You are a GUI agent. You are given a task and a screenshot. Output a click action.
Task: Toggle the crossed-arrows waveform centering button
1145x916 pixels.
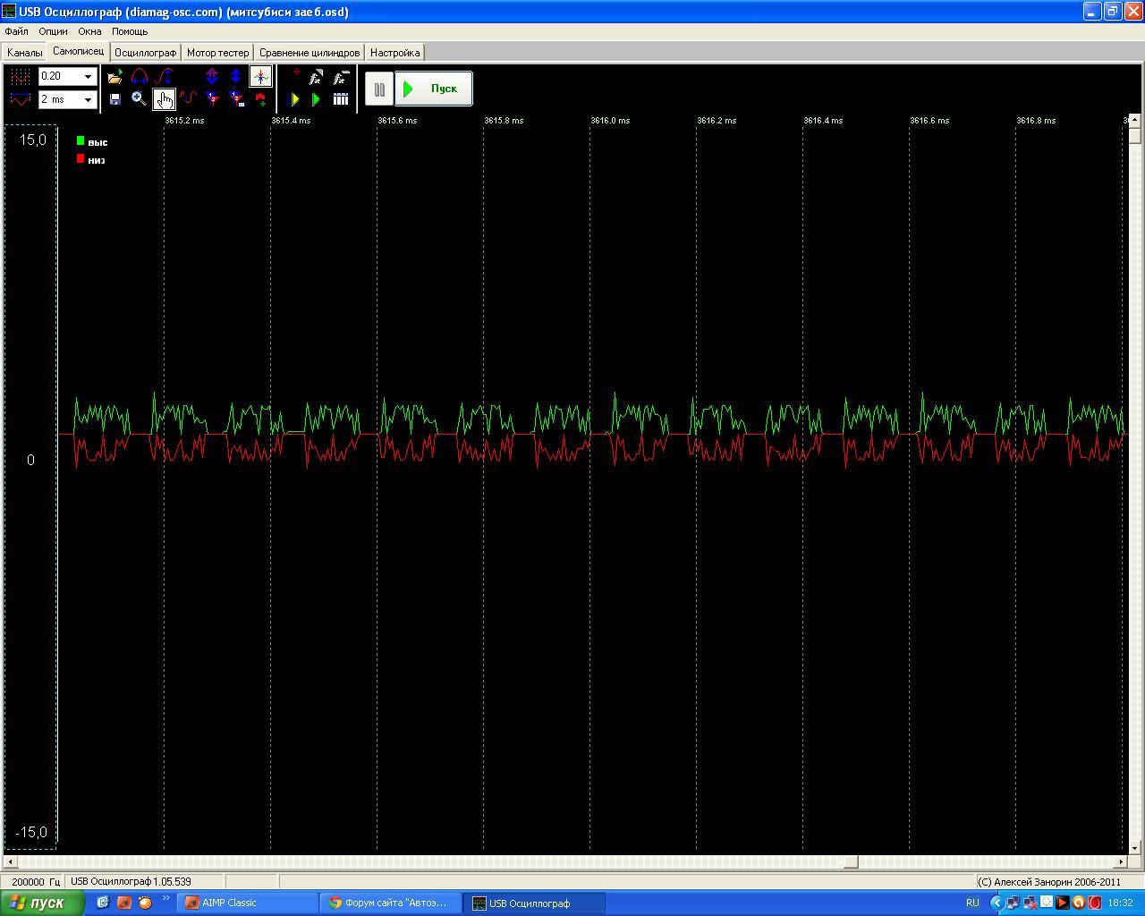click(260, 77)
